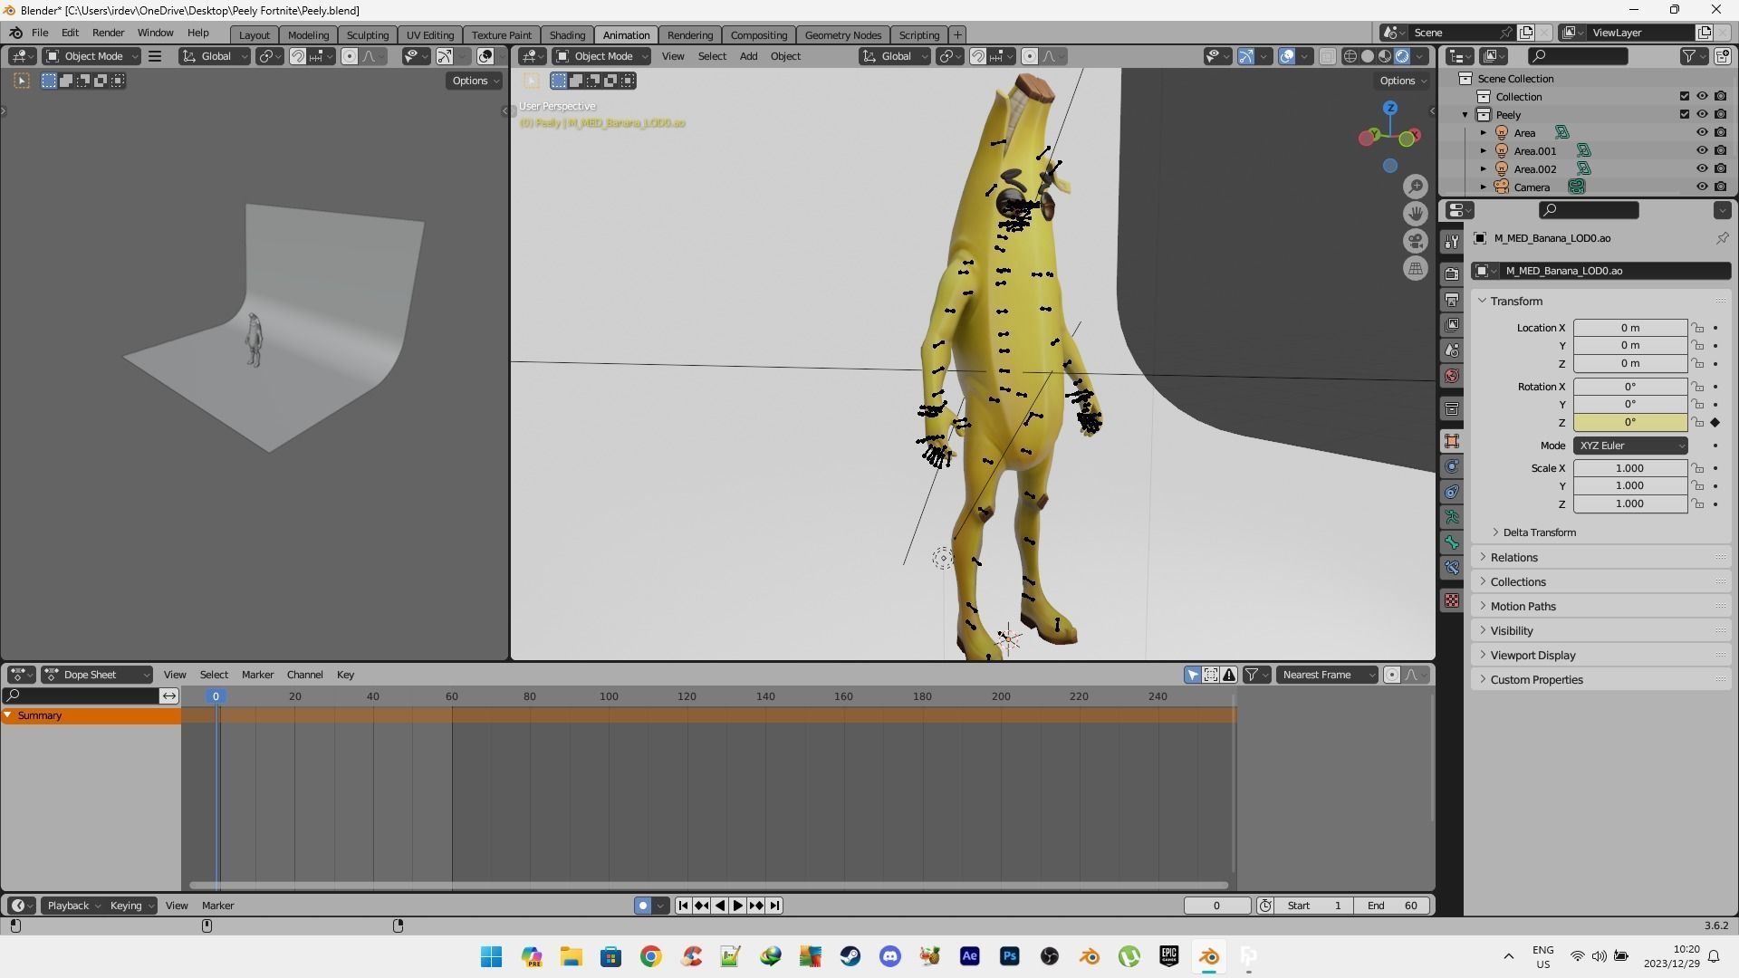Hide the Area light in outliner

tap(1702, 133)
